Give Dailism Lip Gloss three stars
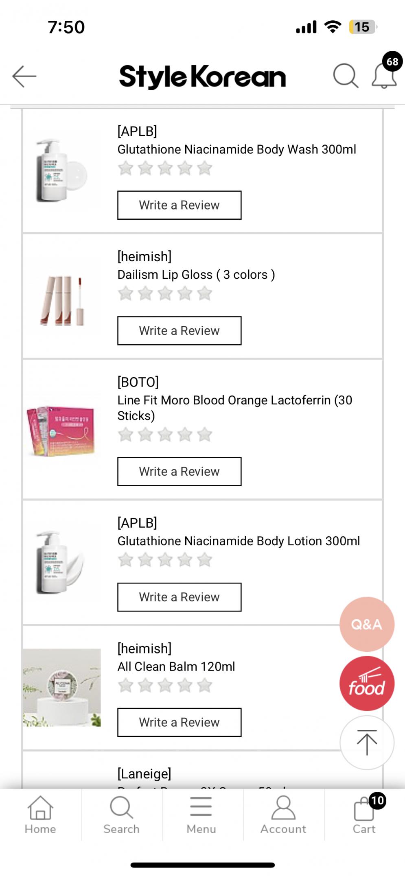The image size is (405, 876). [x=165, y=293]
